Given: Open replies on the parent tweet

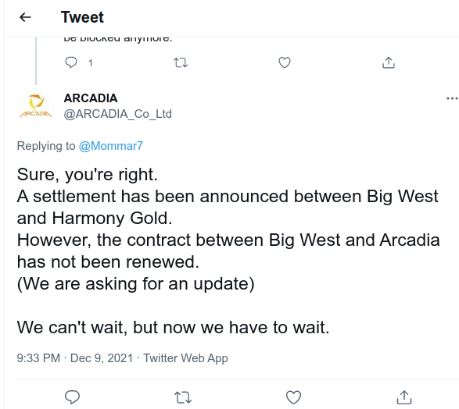Looking at the screenshot, I should click(x=71, y=62).
